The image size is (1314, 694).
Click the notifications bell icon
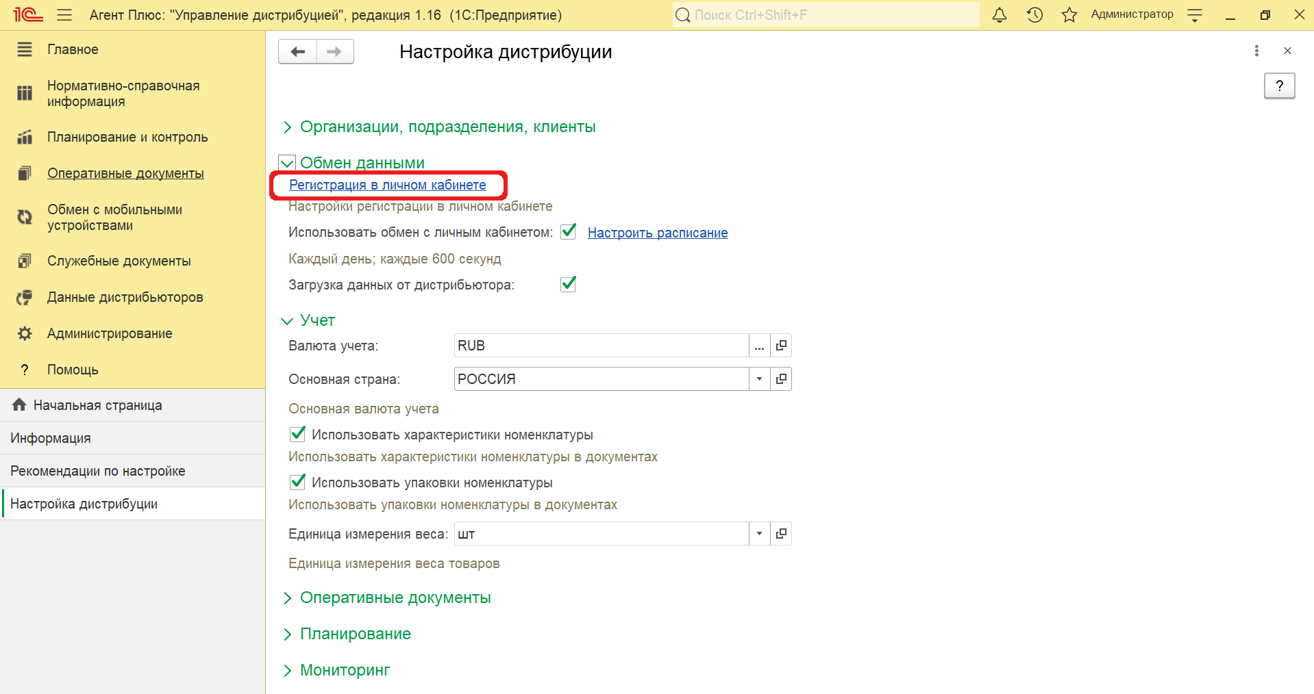point(1000,15)
